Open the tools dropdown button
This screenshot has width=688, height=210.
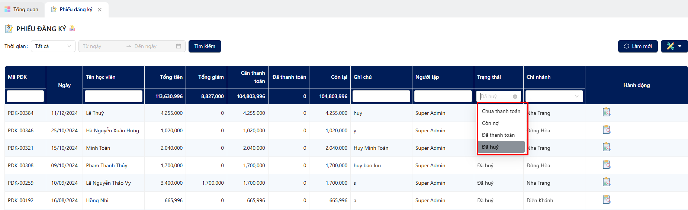pyautogui.click(x=674, y=46)
